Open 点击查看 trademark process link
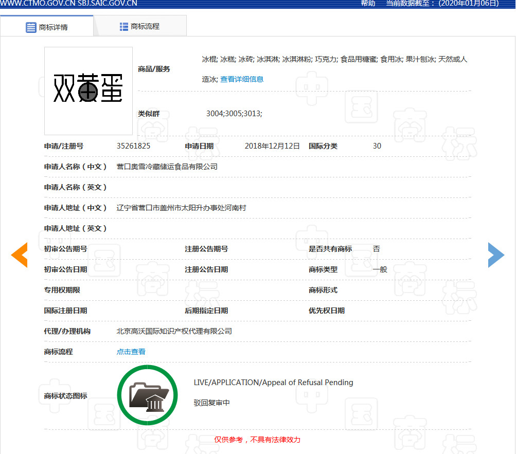This screenshot has width=516, height=454. (x=131, y=352)
